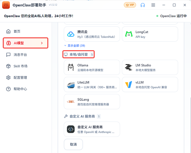Choose the Ollama provider card
The width and height of the screenshot is (191, 153).
pos(92,67)
